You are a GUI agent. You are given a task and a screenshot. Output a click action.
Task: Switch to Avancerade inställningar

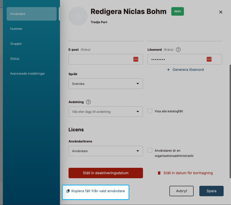tap(28, 74)
